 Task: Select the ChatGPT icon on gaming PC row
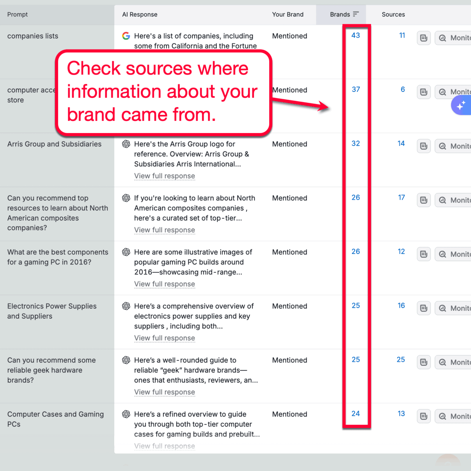click(x=126, y=252)
